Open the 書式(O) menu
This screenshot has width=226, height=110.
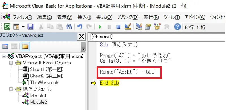tap(104, 17)
